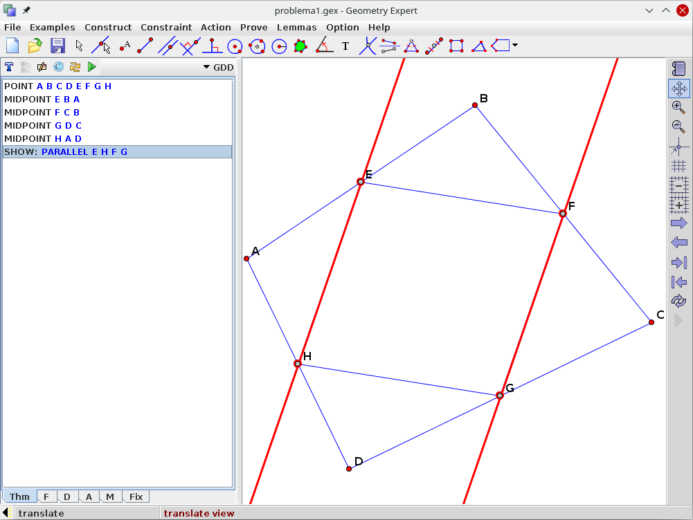
Task: Choose the circle by center and point tool
Action: tap(235, 46)
